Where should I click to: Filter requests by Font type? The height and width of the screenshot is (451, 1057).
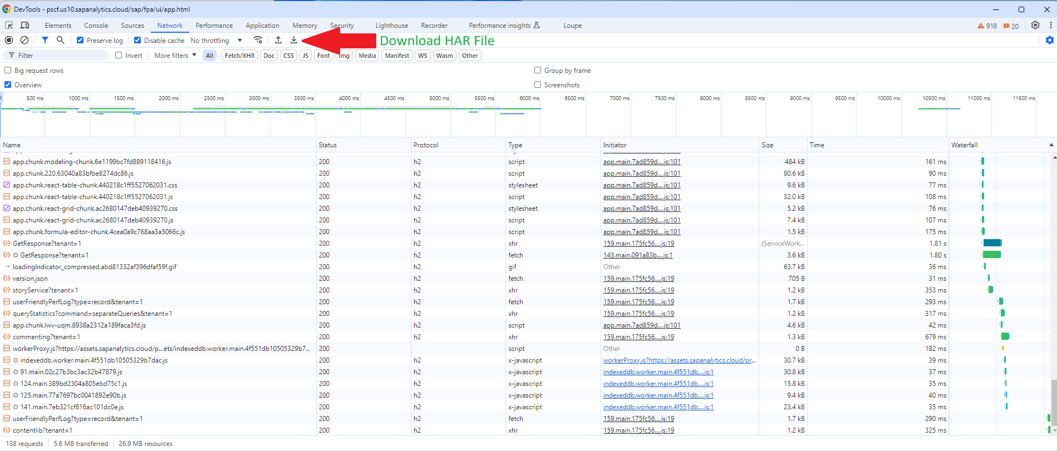click(323, 55)
